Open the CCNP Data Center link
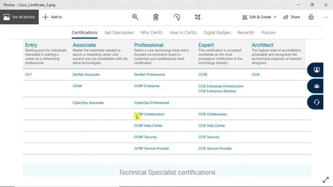Viewport: 333px width, 187px height. (148, 126)
